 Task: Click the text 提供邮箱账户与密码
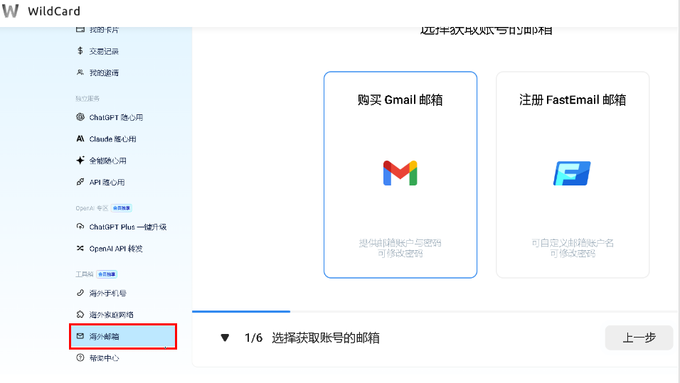pos(400,242)
